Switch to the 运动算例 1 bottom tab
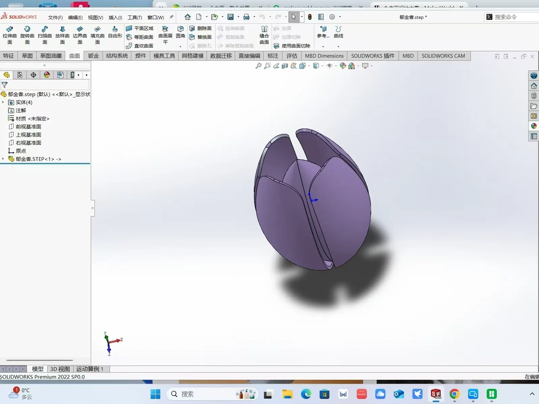The height and width of the screenshot is (404, 539). tap(90, 369)
